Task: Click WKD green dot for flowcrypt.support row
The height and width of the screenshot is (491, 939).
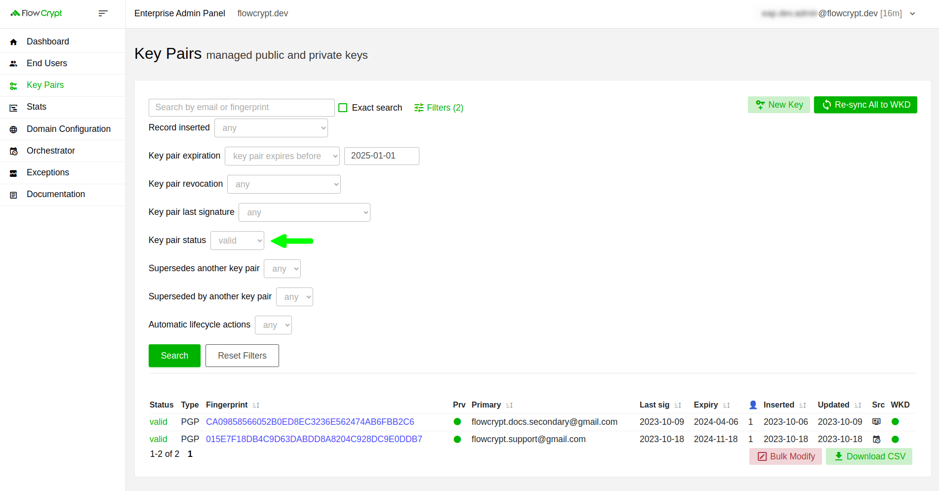Action: pyautogui.click(x=895, y=439)
